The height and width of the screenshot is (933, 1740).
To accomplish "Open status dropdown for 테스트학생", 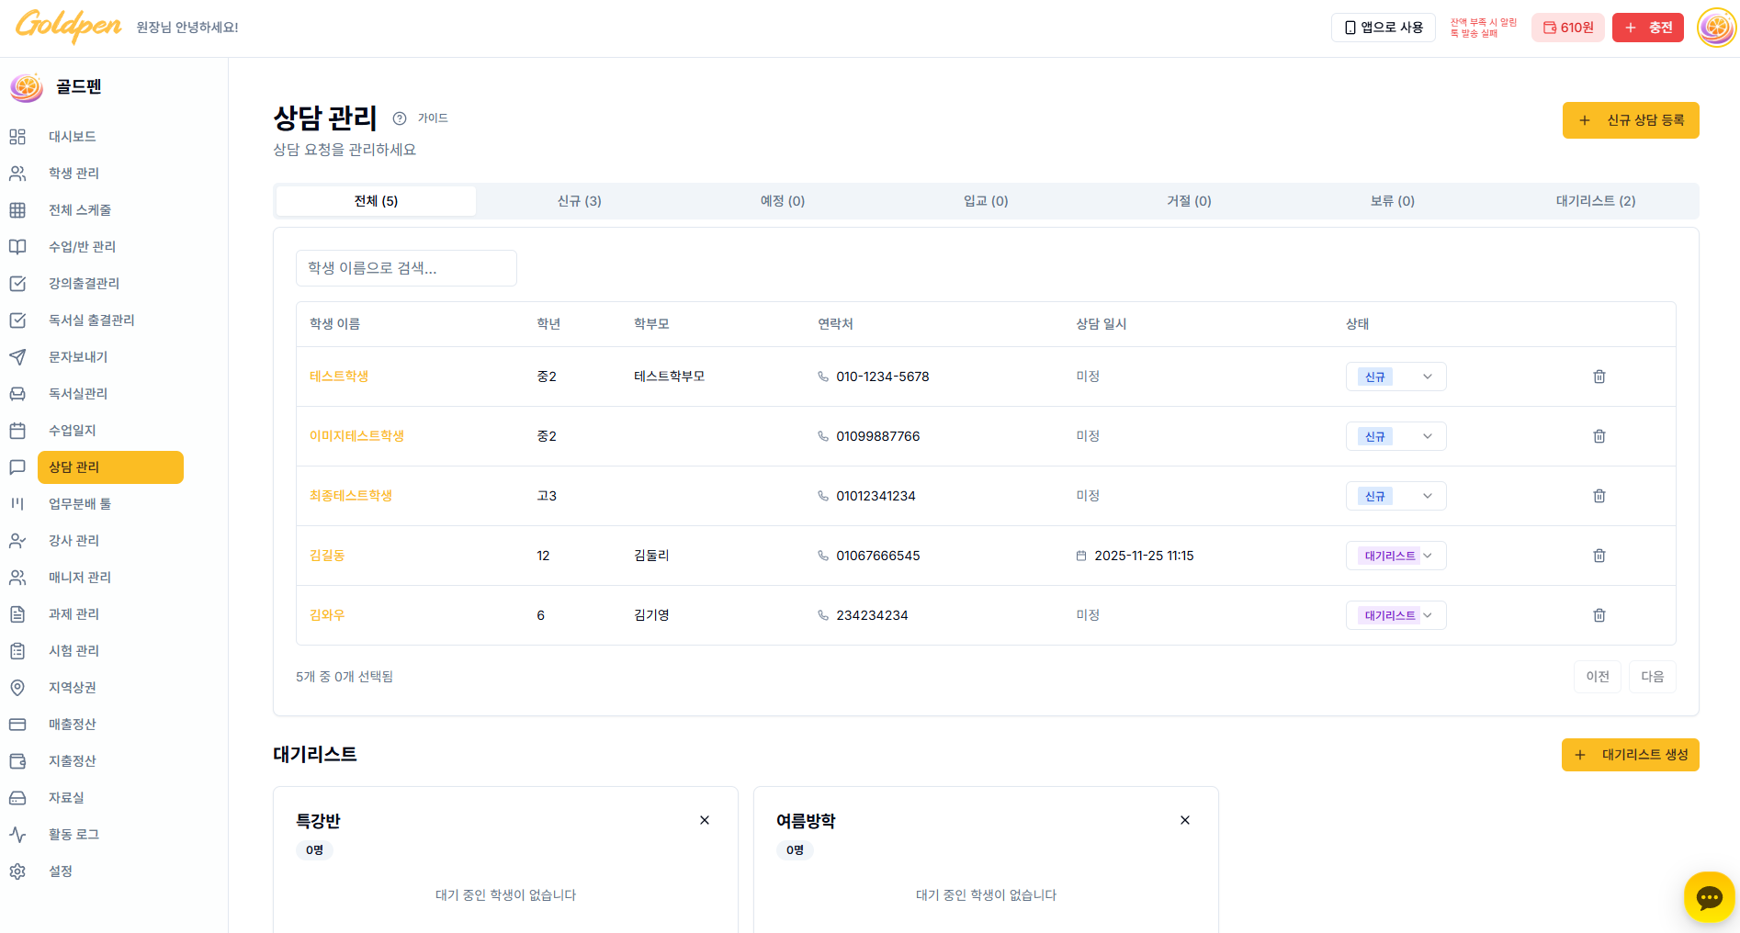I will coord(1395,377).
